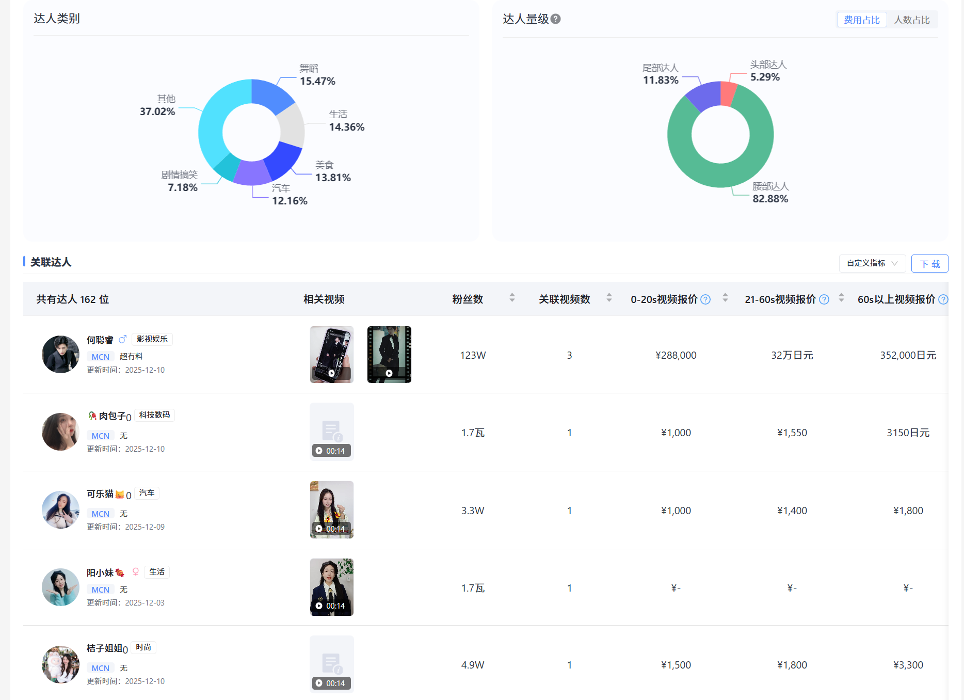Screen dimensions: 964x700
Task: Play 可乐猫's related video
Action: tap(331, 510)
